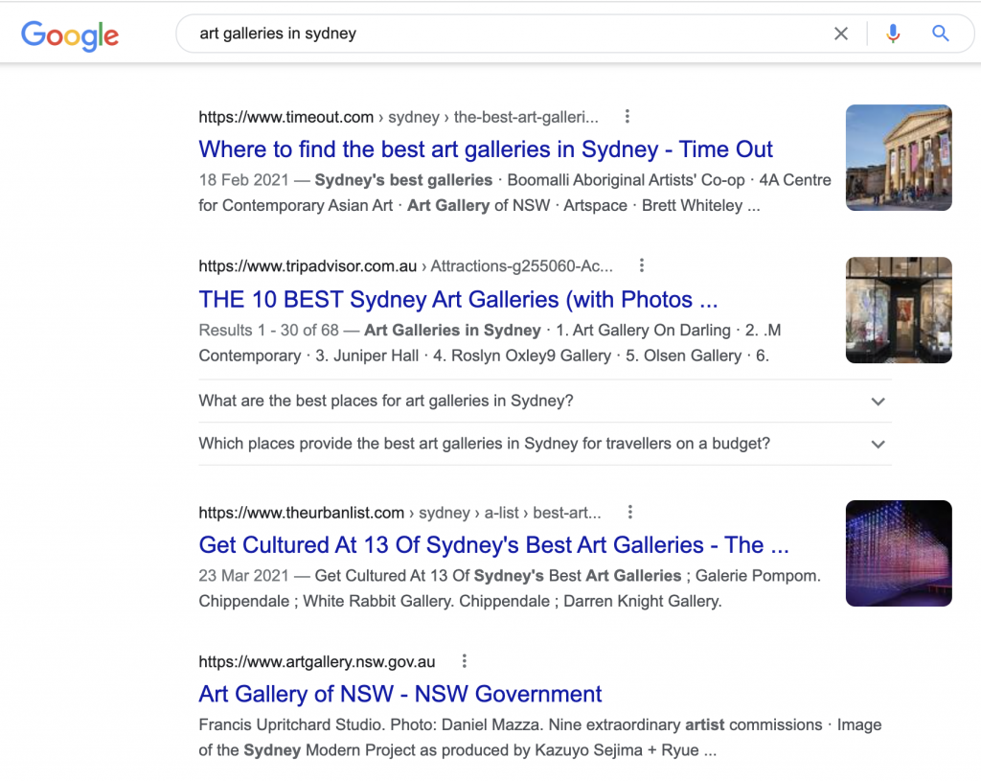Expand the travellers on a budget question
Viewport: 981px width, 781px height.
coord(545,444)
